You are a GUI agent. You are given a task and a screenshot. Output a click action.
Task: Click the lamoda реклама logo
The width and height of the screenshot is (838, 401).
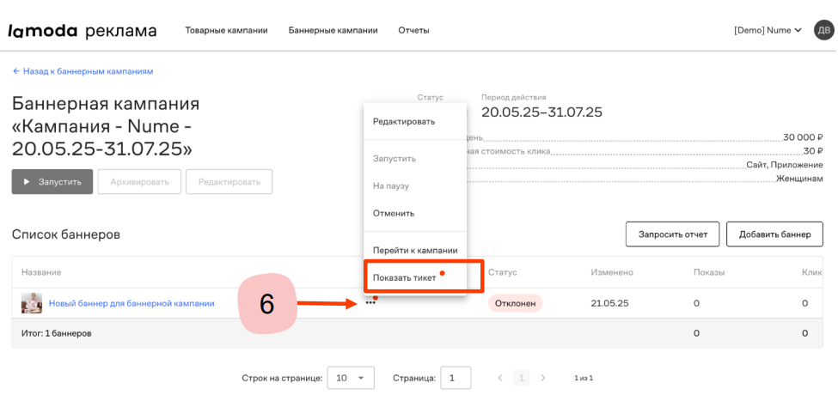click(83, 30)
